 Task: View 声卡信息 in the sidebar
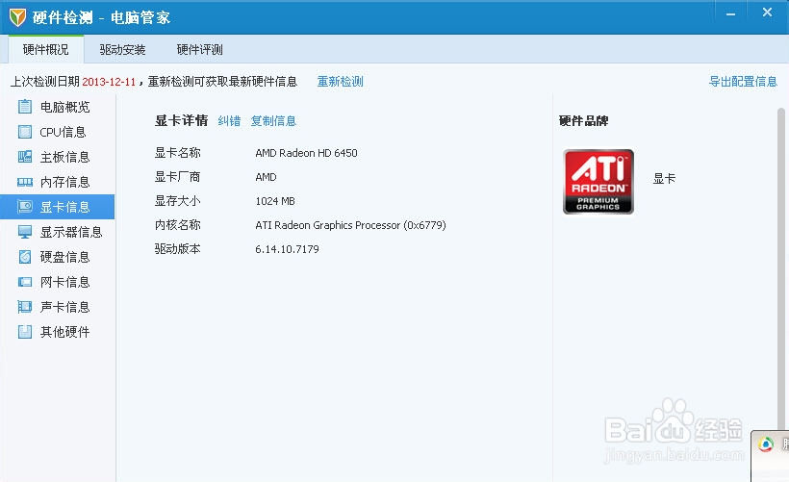tap(58, 307)
